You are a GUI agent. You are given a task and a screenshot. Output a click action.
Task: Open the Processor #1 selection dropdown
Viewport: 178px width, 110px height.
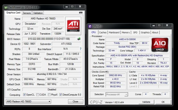coord(117,95)
